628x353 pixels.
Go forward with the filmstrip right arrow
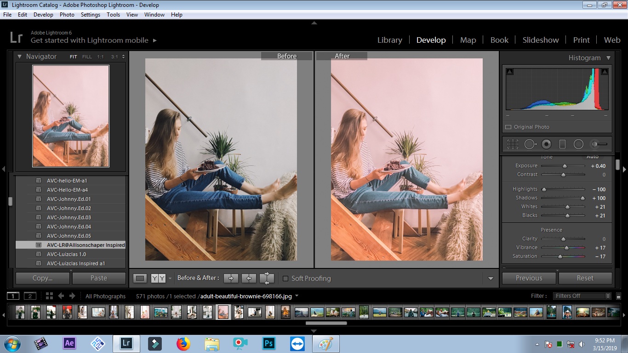coord(72,296)
